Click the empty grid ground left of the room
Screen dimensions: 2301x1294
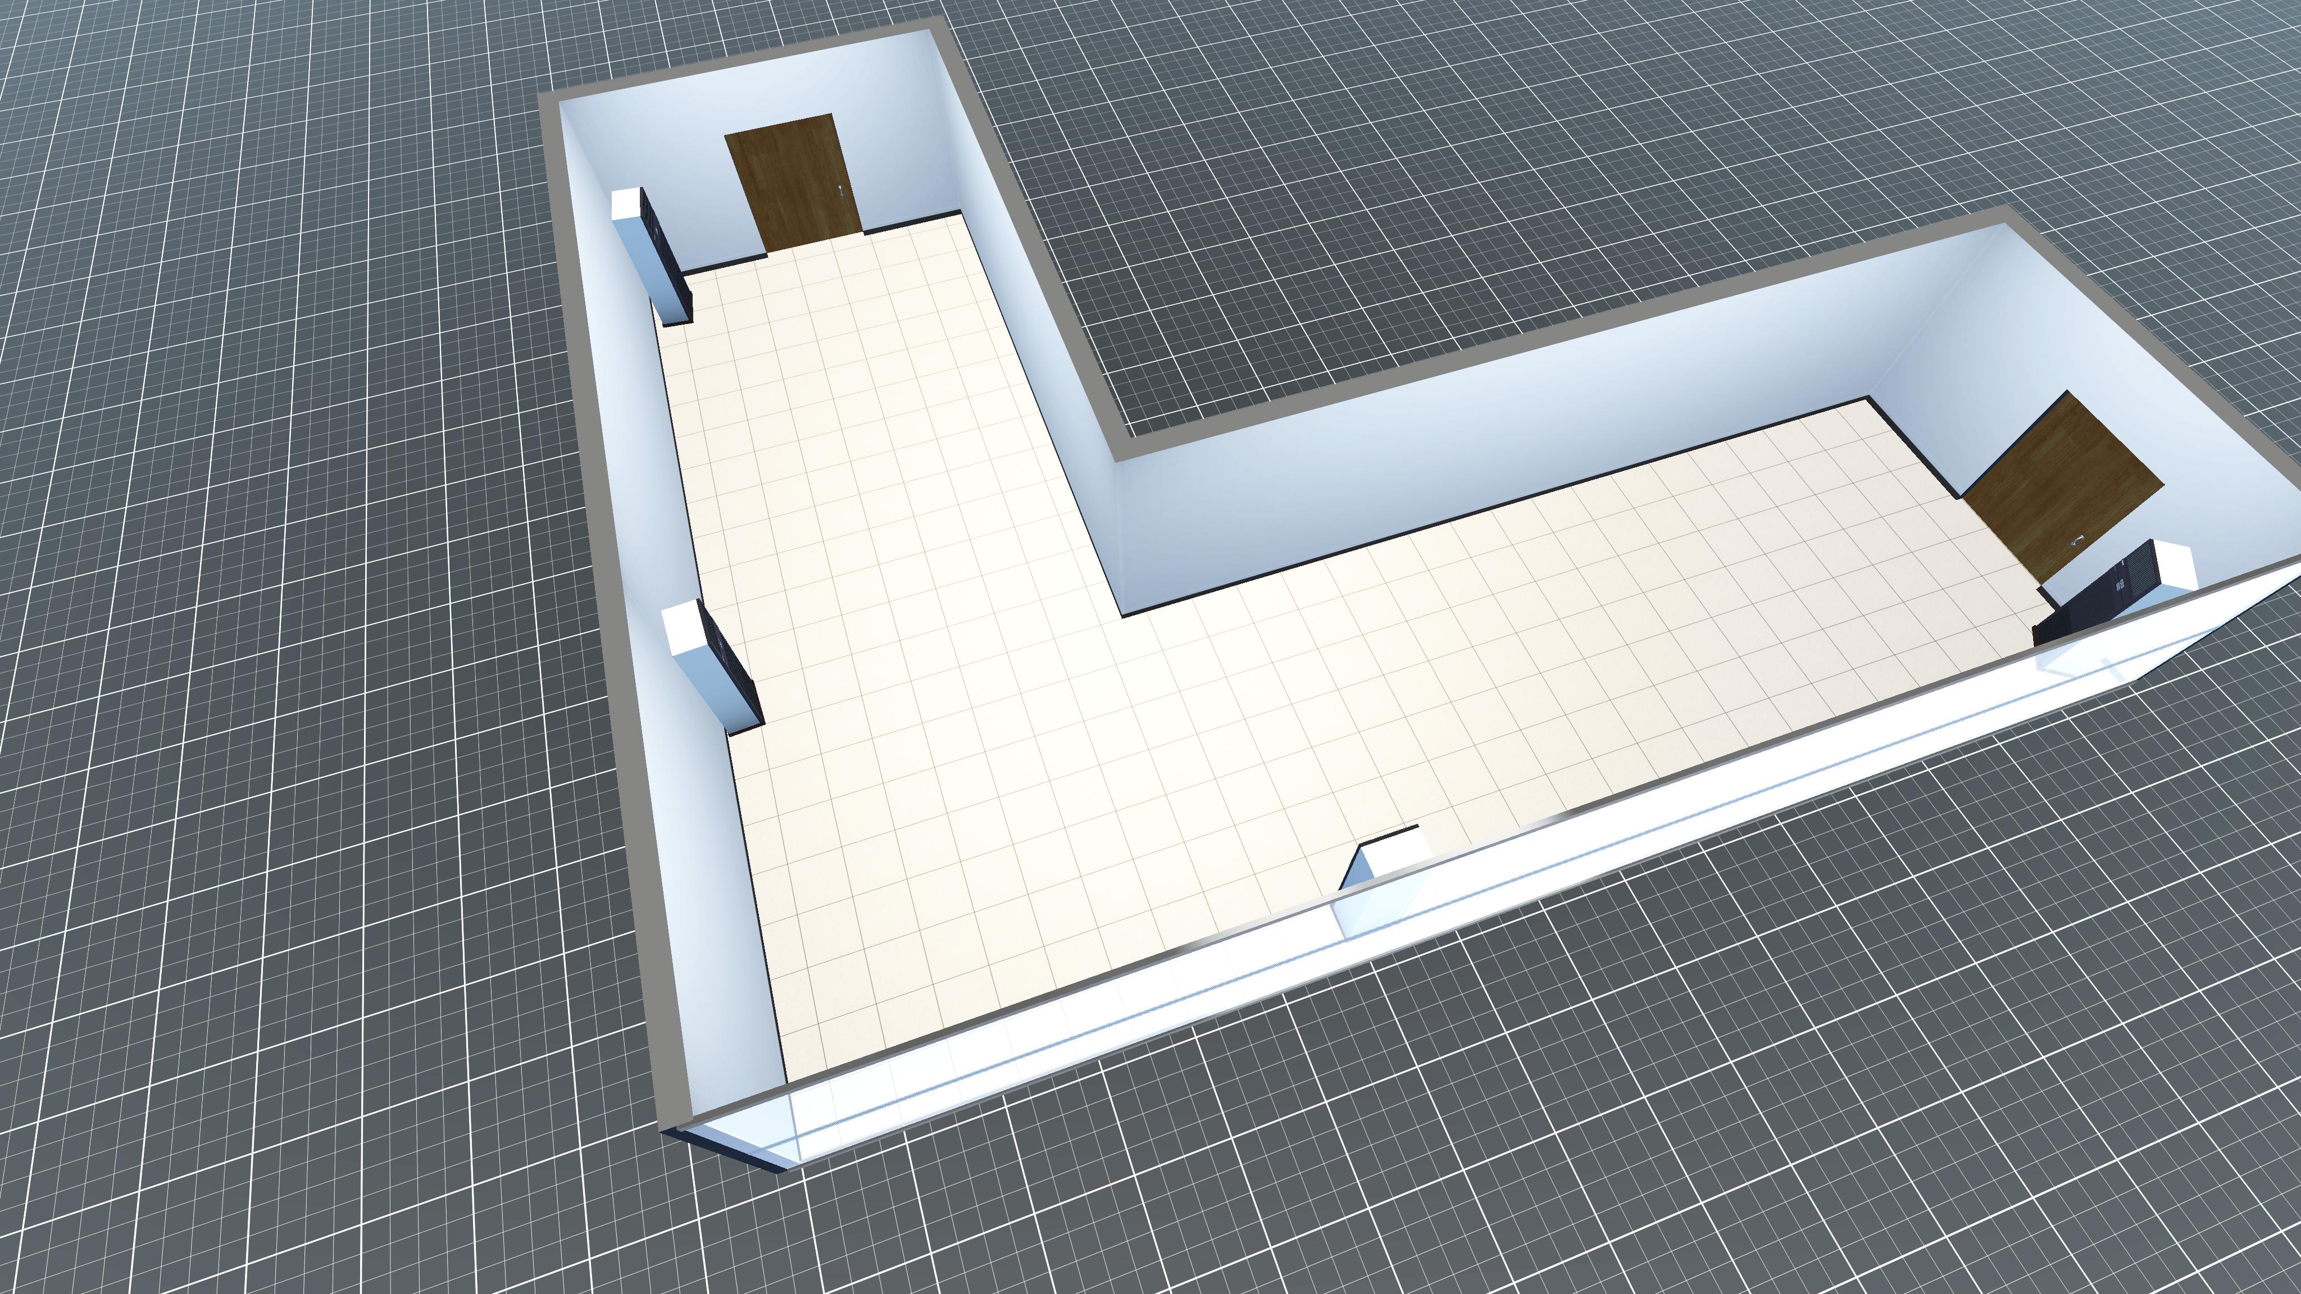268,625
